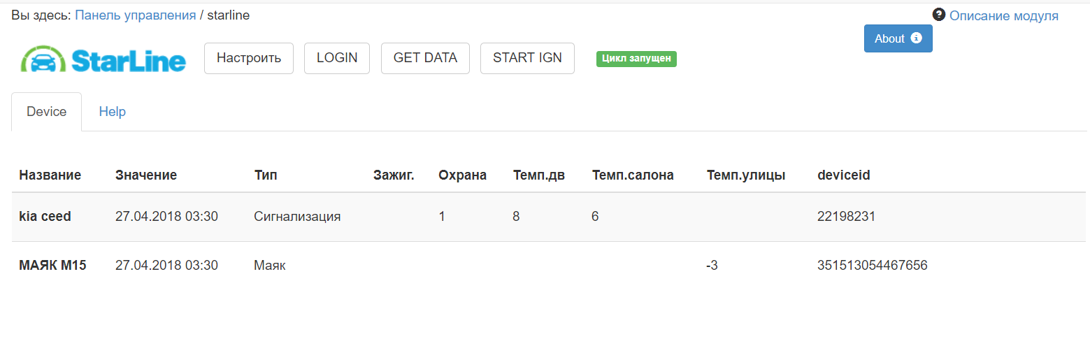The image size is (1090, 353).
Task: Click the Темп.улицы column header
Action: click(x=746, y=175)
